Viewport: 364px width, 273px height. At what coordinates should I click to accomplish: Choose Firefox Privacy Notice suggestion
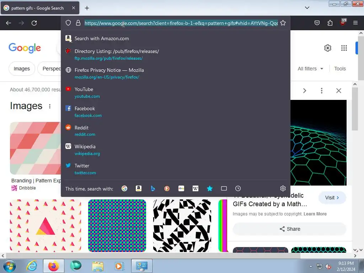tap(176, 73)
